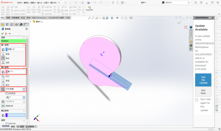Viewport: 221px width, 131px height.
Task: Open the Options gear icon
Action: tap(122, 3)
